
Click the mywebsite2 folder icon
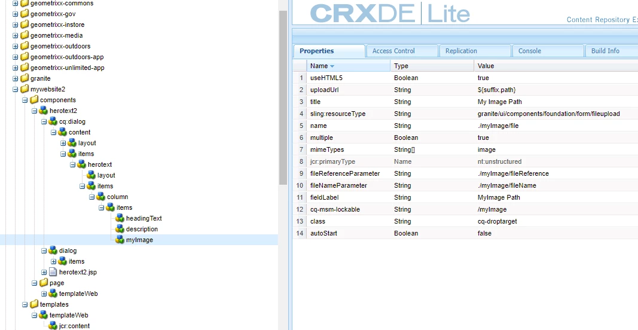(25, 89)
